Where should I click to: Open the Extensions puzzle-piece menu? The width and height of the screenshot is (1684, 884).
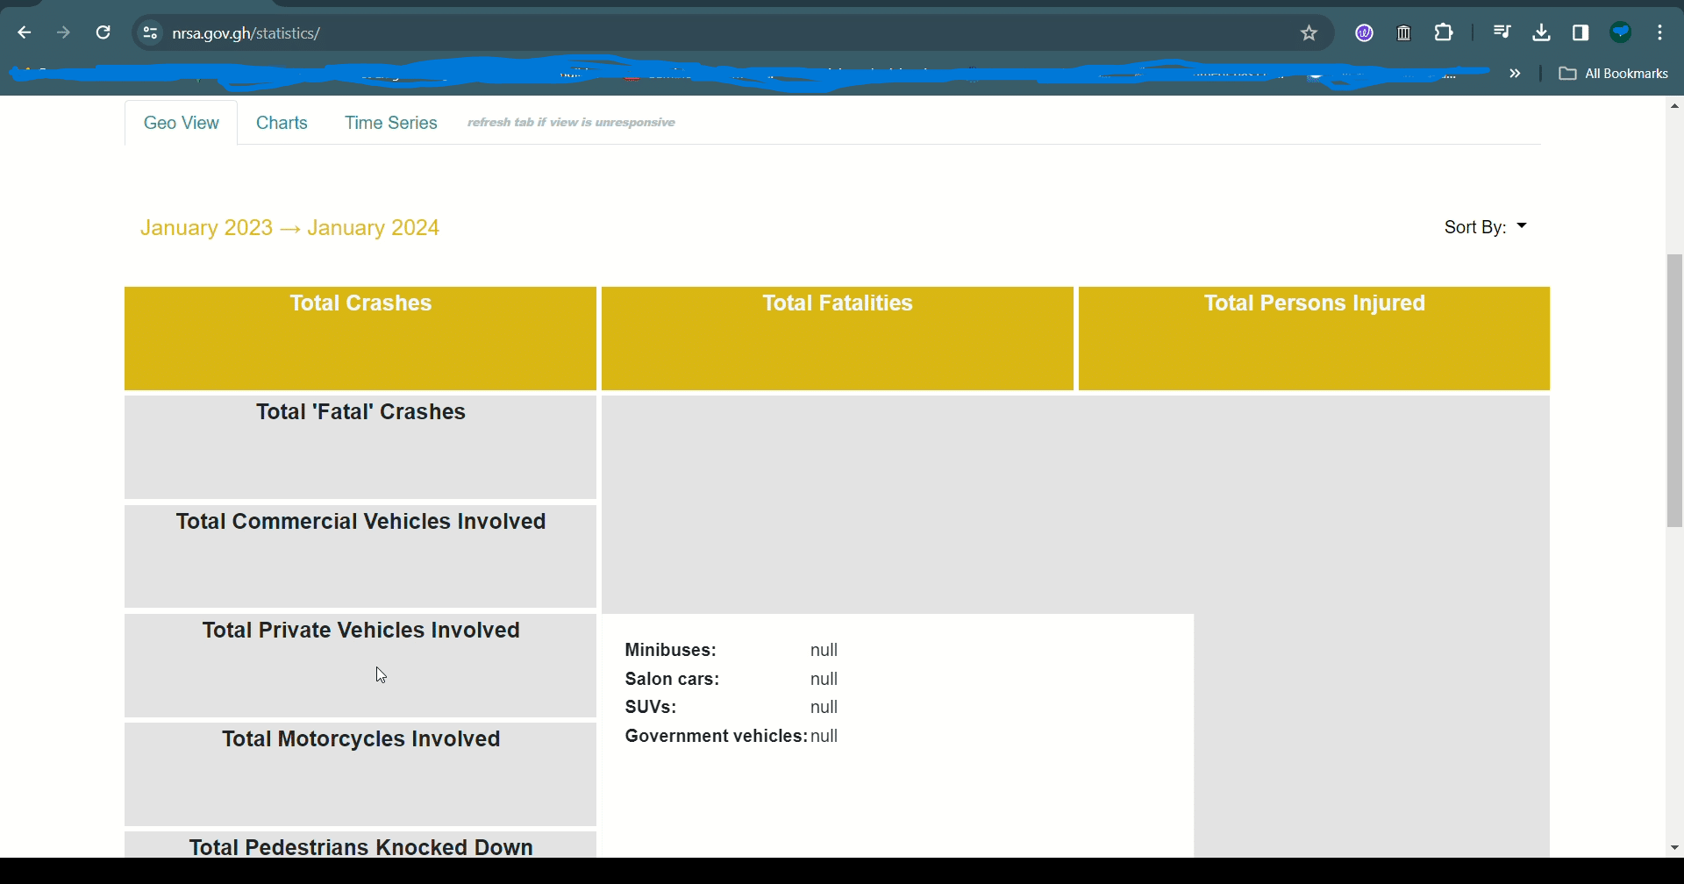click(1444, 33)
